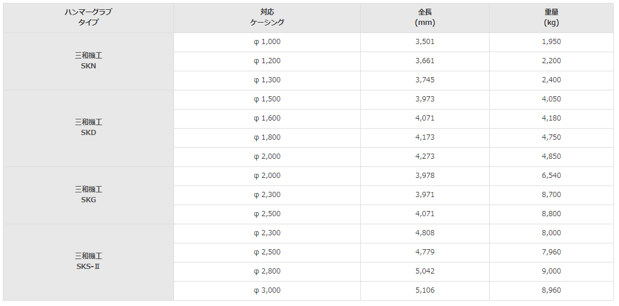Screen dimensions: 619x306
Task: Click the ハンマーグラブ タイプ column header
Action: click(x=88, y=18)
